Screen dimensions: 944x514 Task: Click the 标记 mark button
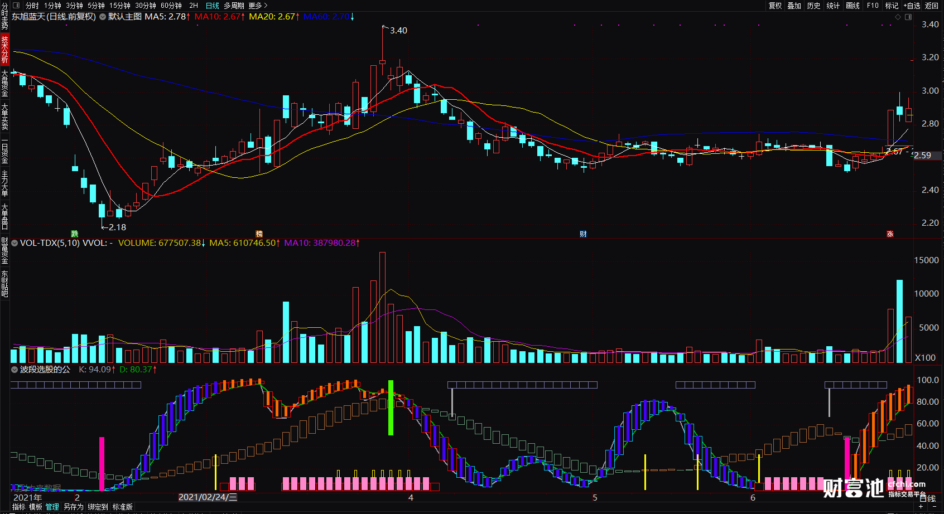(x=892, y=6)
